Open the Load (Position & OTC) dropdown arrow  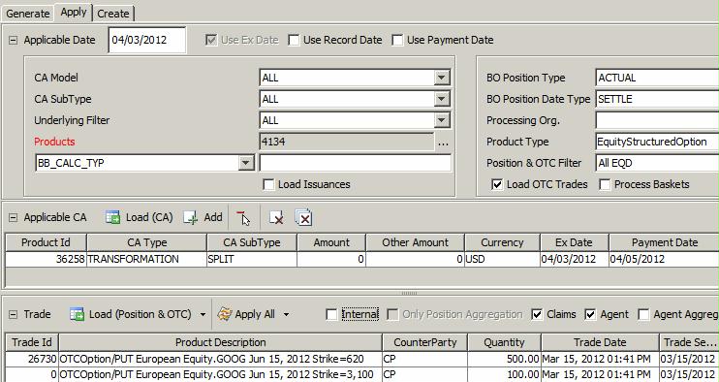(x=203, y=314)
